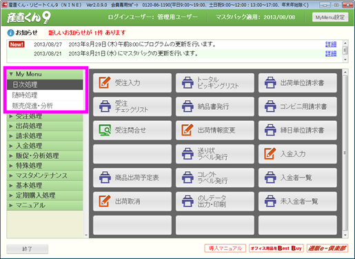Open 詳細 link for 2013/08/21 notice

pos(331,54)
